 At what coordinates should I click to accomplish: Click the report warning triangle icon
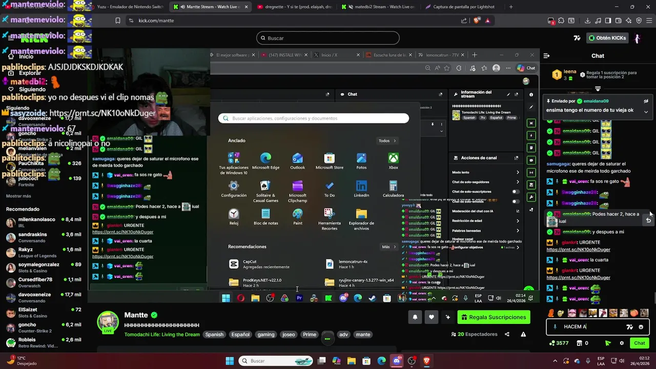tap(523, 334)
